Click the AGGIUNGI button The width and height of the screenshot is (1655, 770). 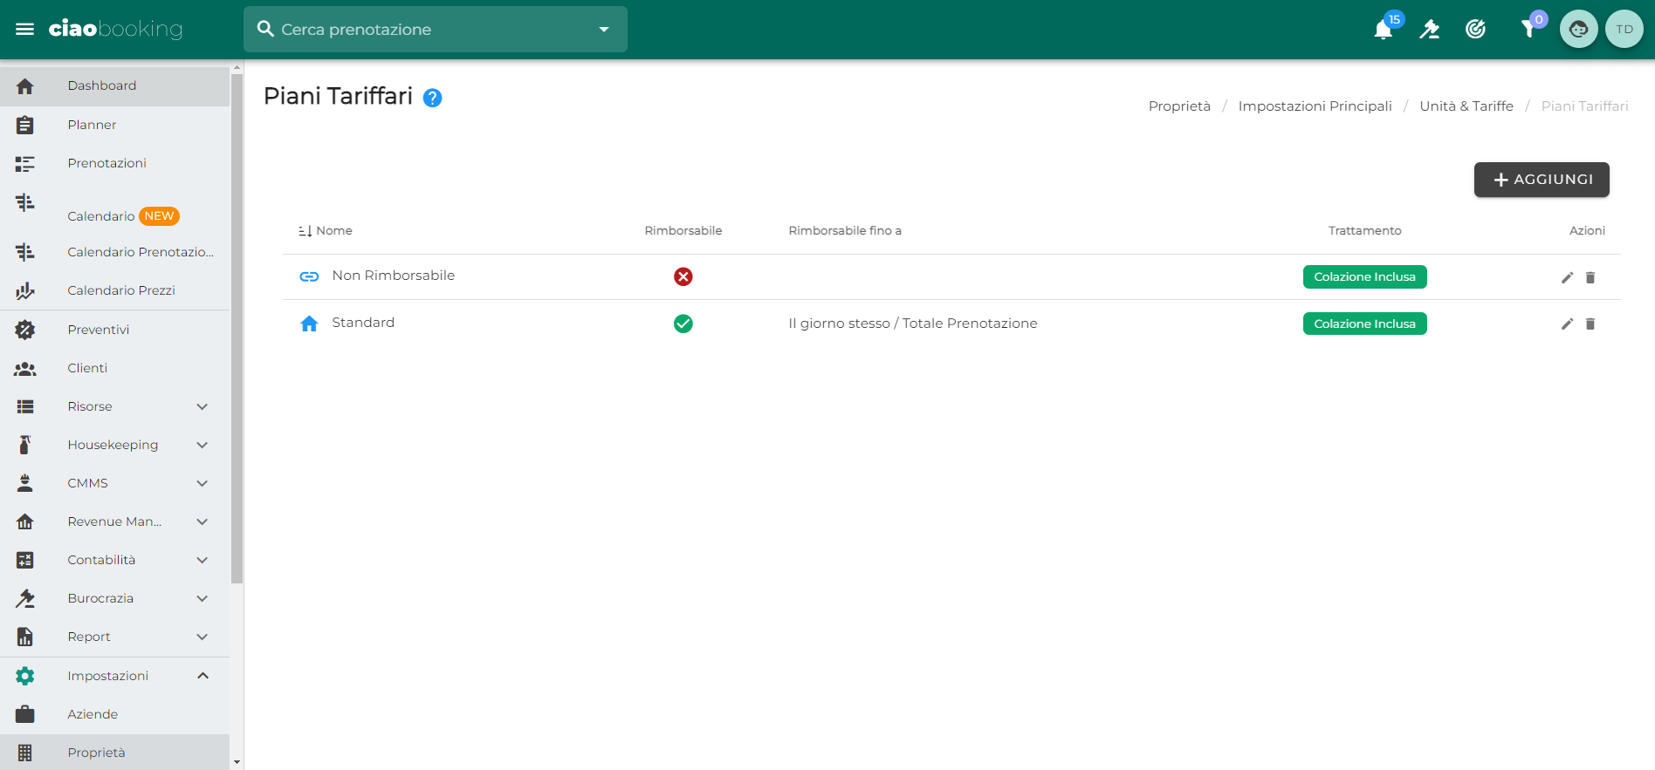(x=1542, y=180)
